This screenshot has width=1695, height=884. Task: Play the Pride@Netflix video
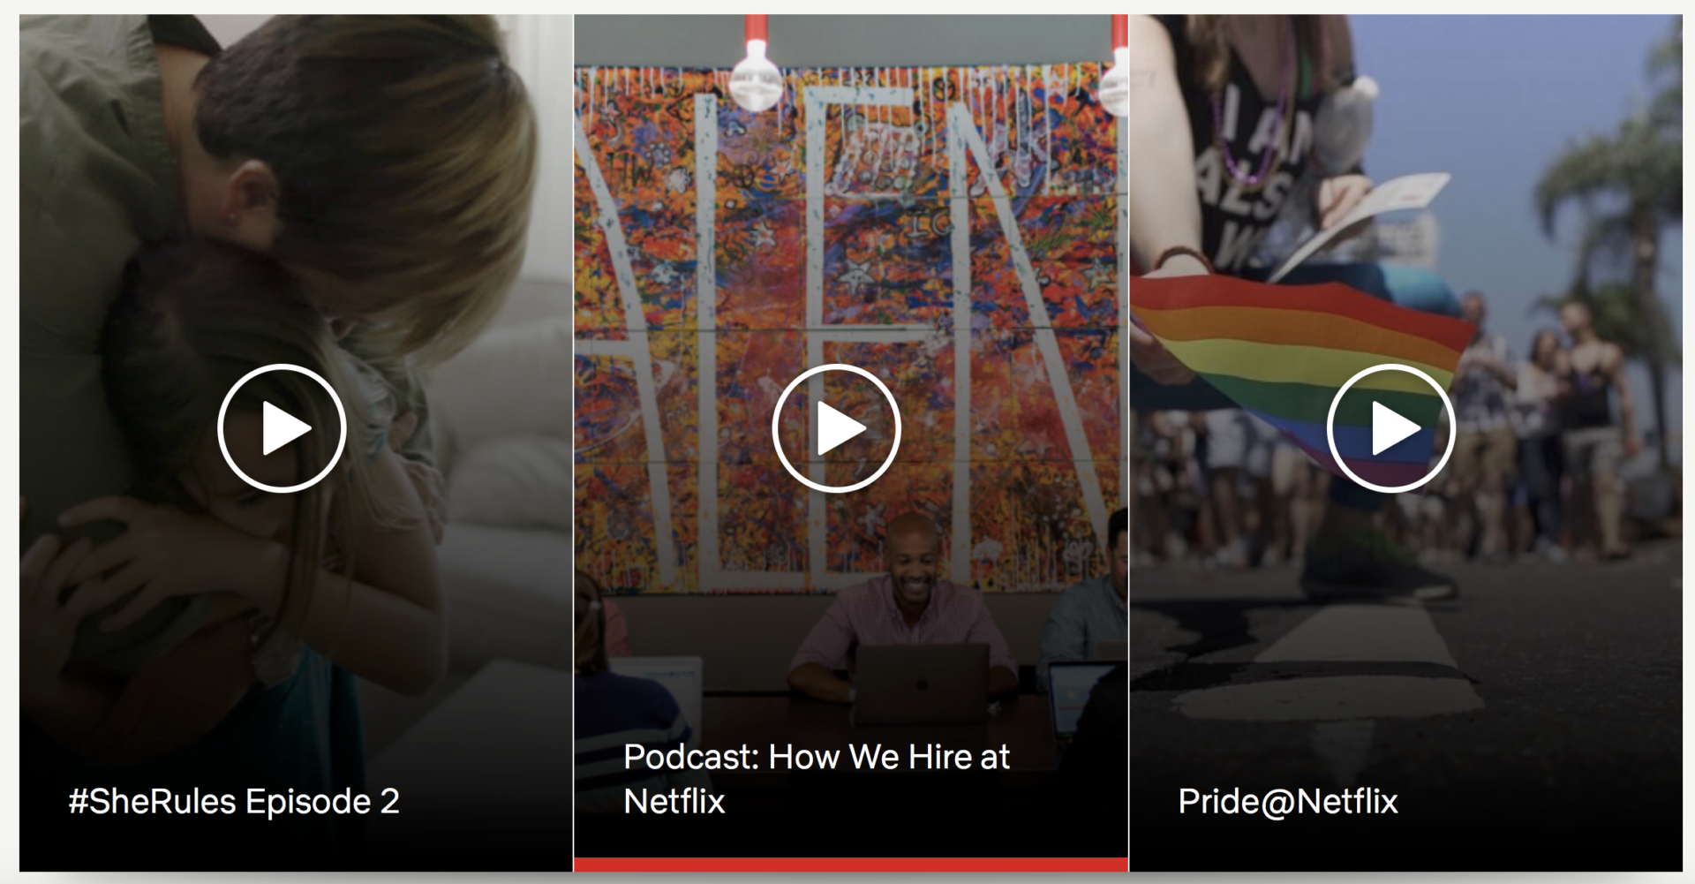point(1390,428)
